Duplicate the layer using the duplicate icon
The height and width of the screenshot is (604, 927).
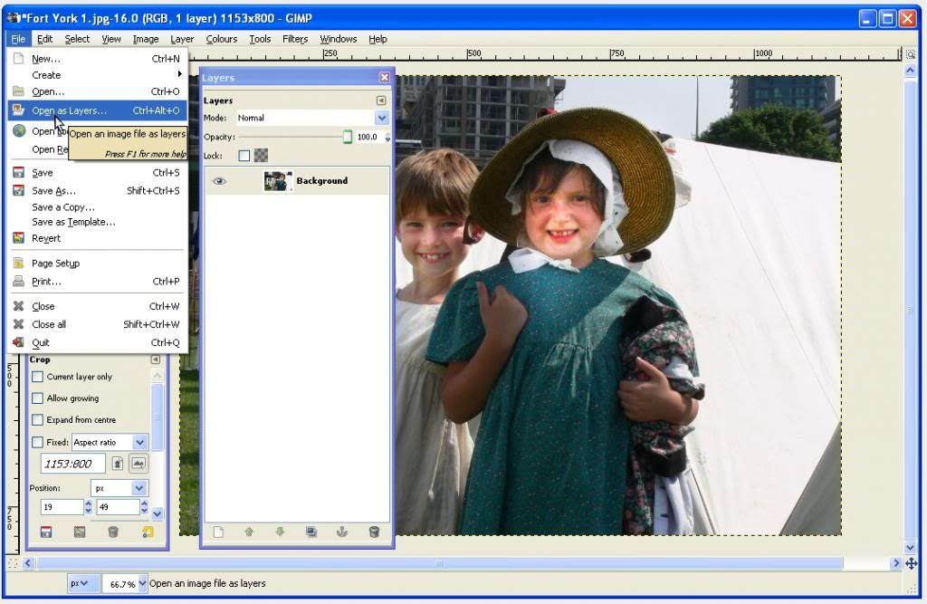pos(311,532)
